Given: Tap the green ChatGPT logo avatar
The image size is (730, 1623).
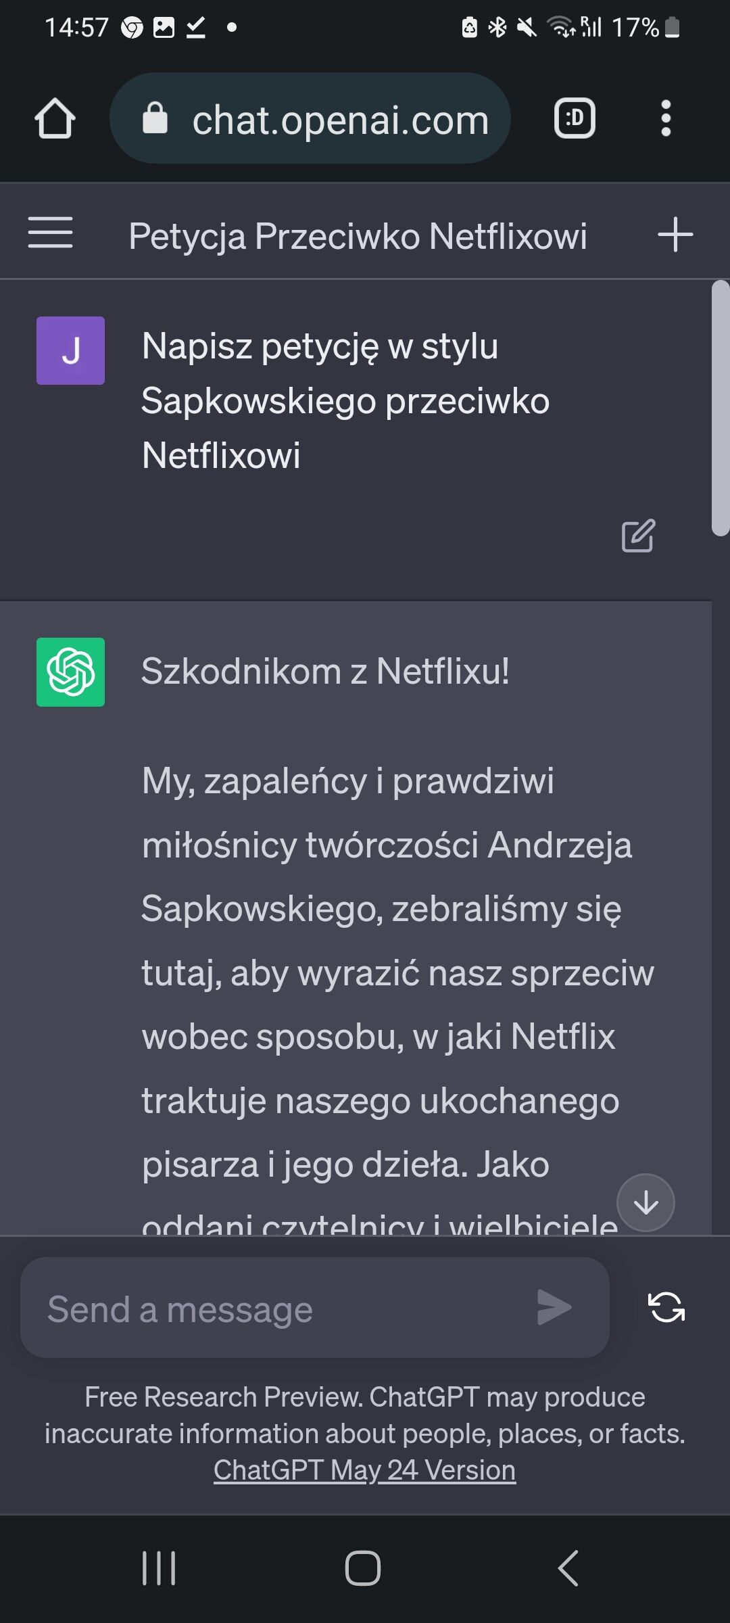Looking at the screenshot, I should tap(70, 672).
